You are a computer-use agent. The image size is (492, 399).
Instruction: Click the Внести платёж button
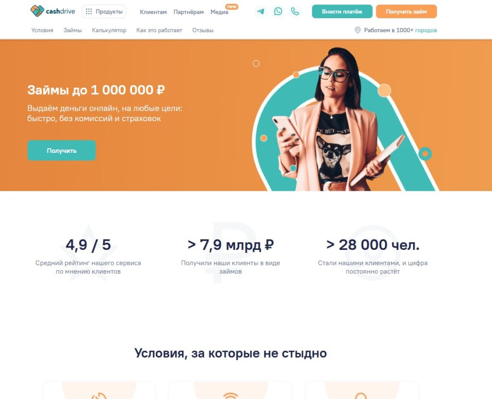click(x=342, y=12)
